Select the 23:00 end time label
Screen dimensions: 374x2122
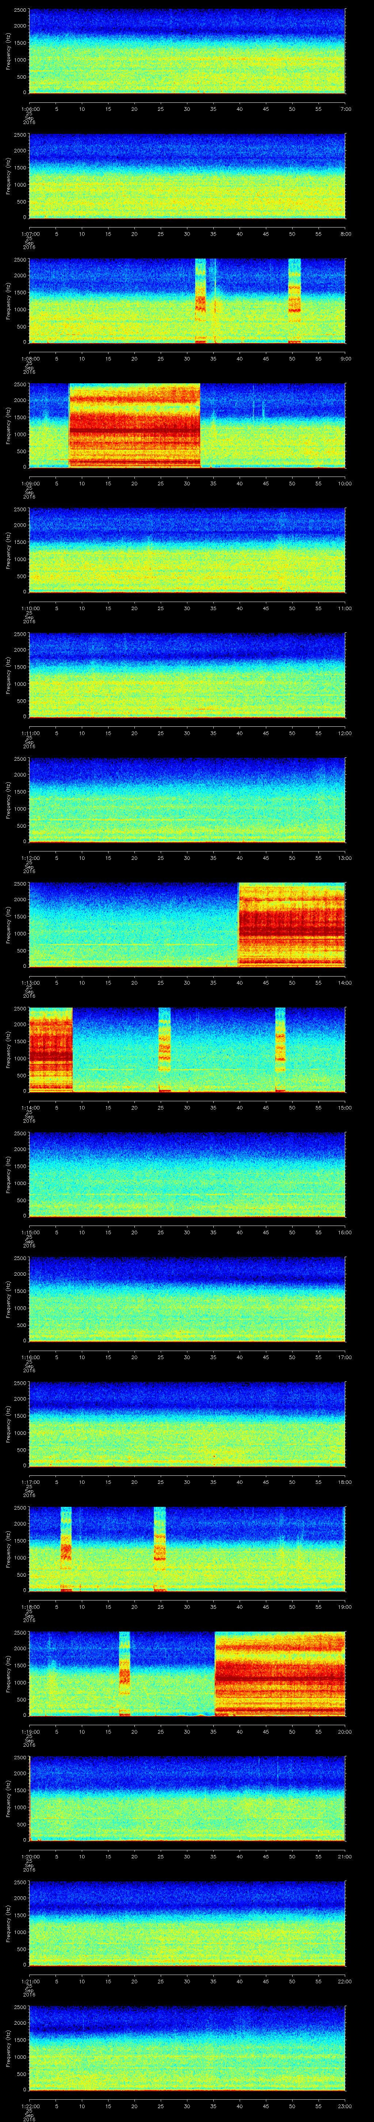tap(344, 2105)
